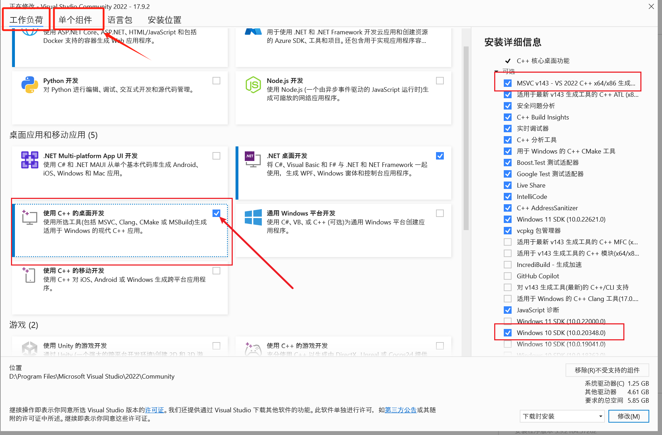Viewport: 662px width, 435px height.
Task: Enable .NET Multi-platform App UI workload checkbox
Action: coord(216,156)
